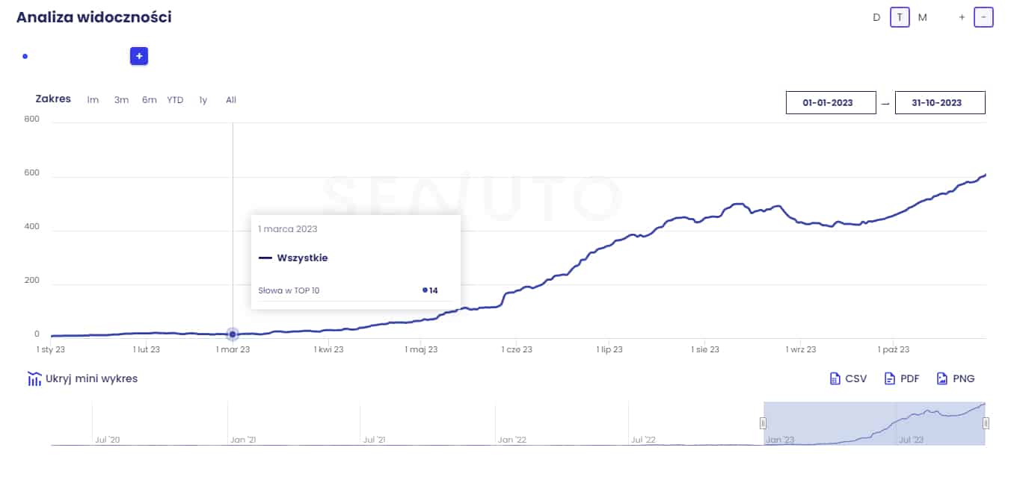Click the minus zoom-out control
The height and width of the screenshot is (477, 1011).
[x=983, y=17]
